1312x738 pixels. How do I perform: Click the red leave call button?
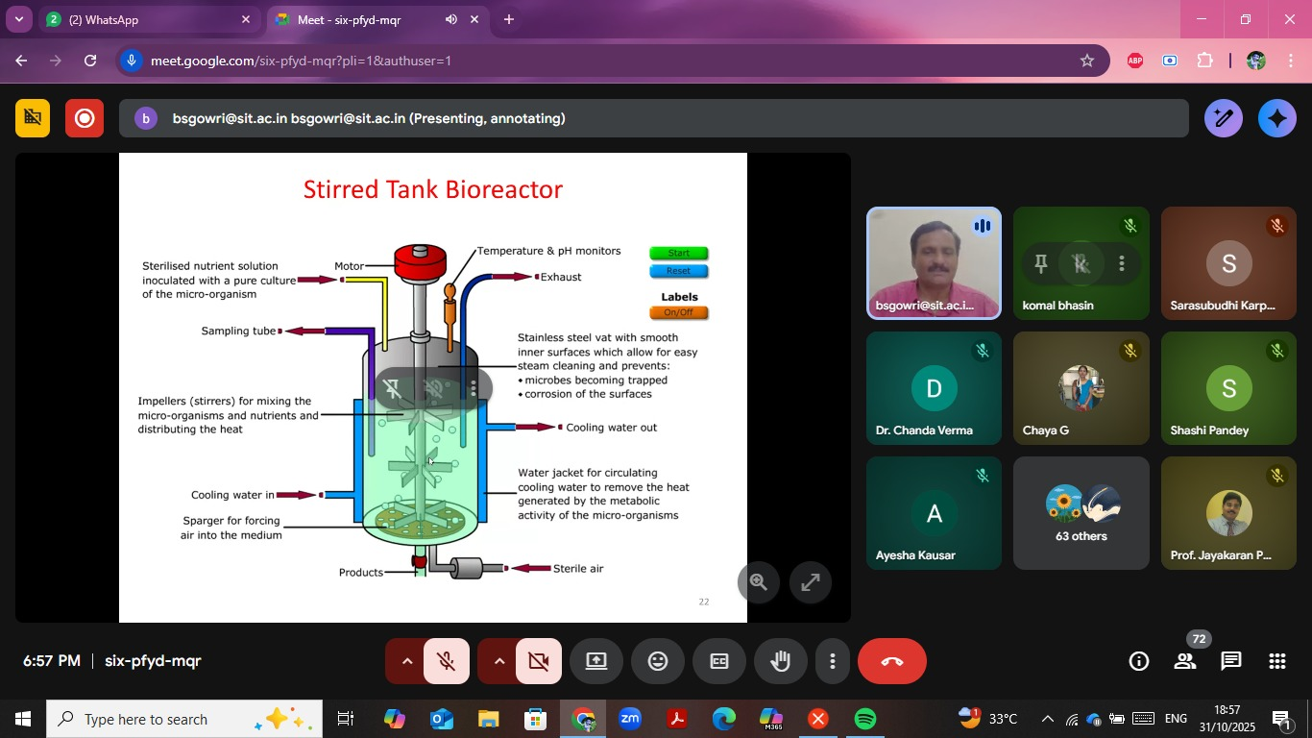pyautogui.click(x=891, y=661)
